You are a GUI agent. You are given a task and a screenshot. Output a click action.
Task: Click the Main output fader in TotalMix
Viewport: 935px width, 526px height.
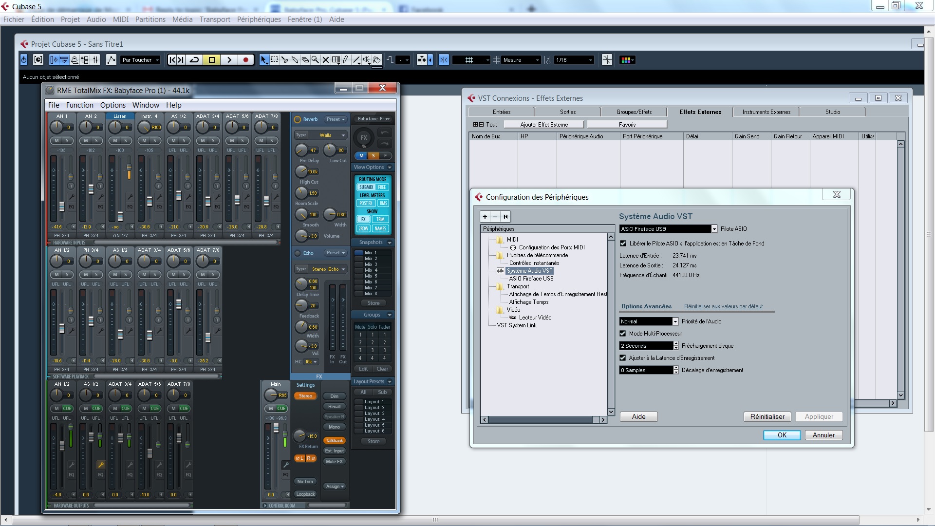276,428
